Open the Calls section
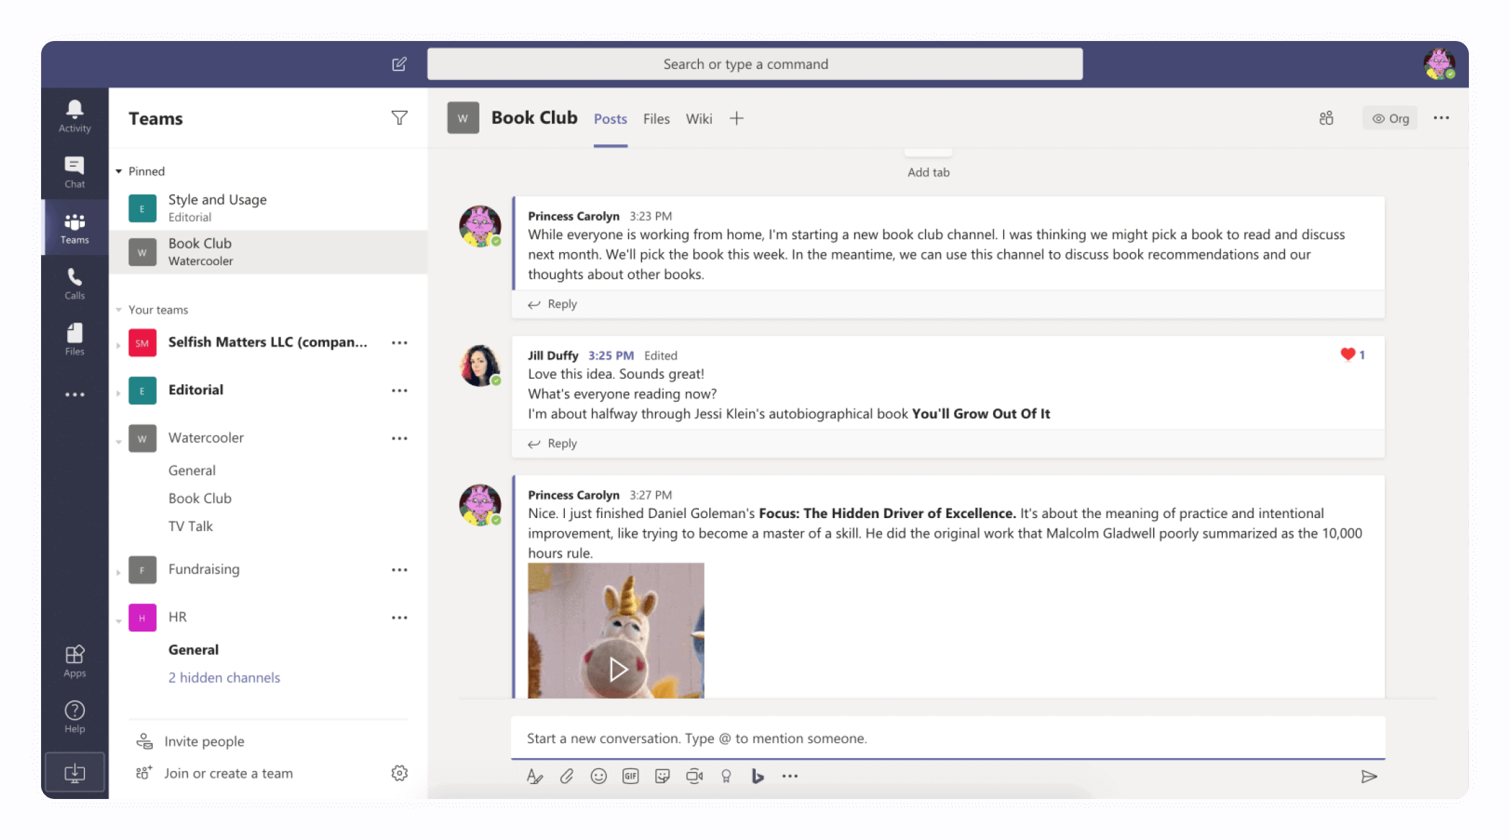 (75, 284)
